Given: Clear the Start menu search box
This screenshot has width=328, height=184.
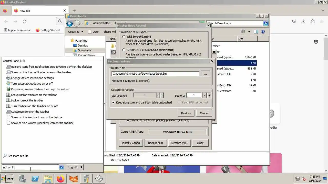Looking at the screenshot, I should click(x=61, y=167).
